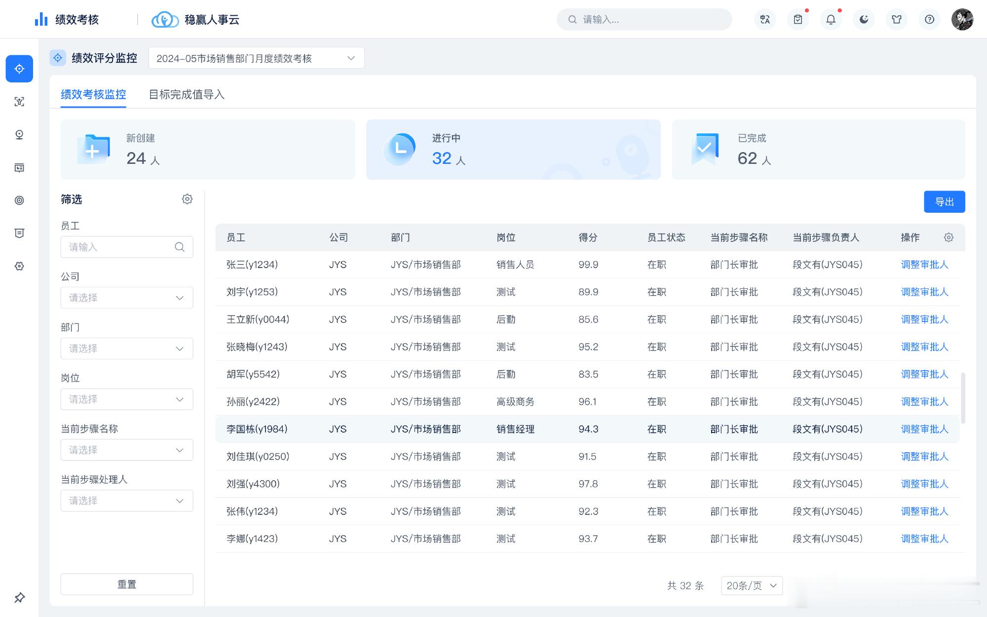Viewport: 987px width, 617px height.
Task: Select the 新创建 24人 status card
Action: pos(208,150)
